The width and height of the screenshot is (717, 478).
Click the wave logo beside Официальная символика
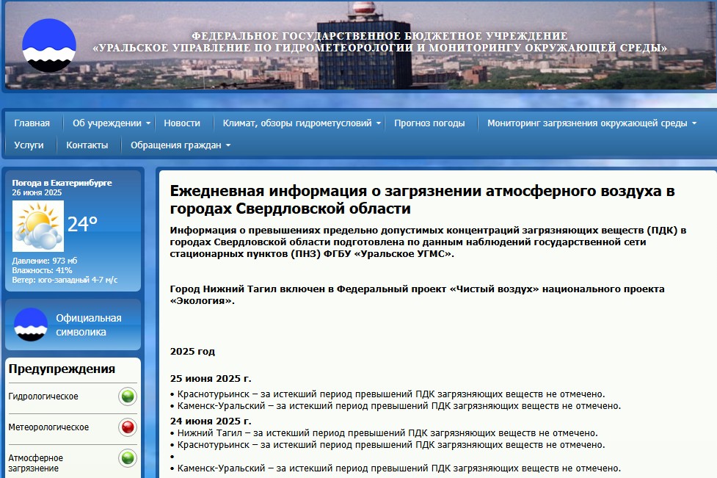(31, 325)
